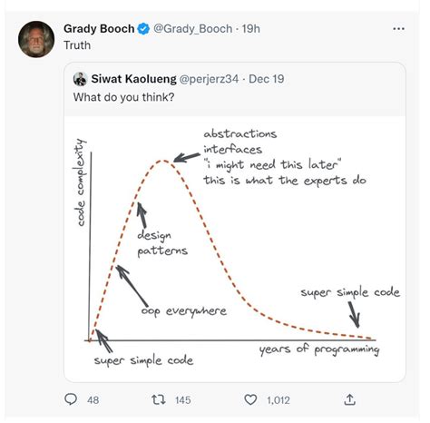Screen dimensions: 430x423
Task: Click Siwat Kaolueng's small avatar
Action: (81, 79)
